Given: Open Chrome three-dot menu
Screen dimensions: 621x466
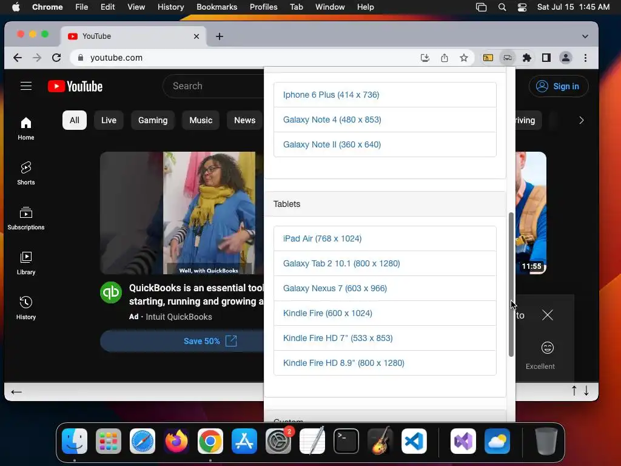Looking at the screenshot, I should point(585,58).
